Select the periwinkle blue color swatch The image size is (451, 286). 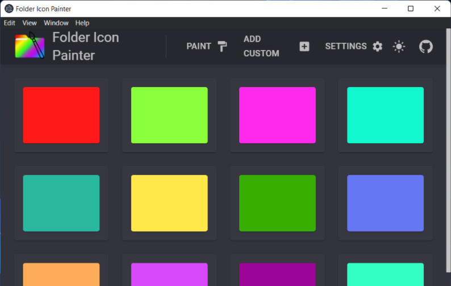point(386,203)
